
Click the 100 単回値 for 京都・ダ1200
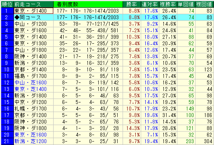186,115
